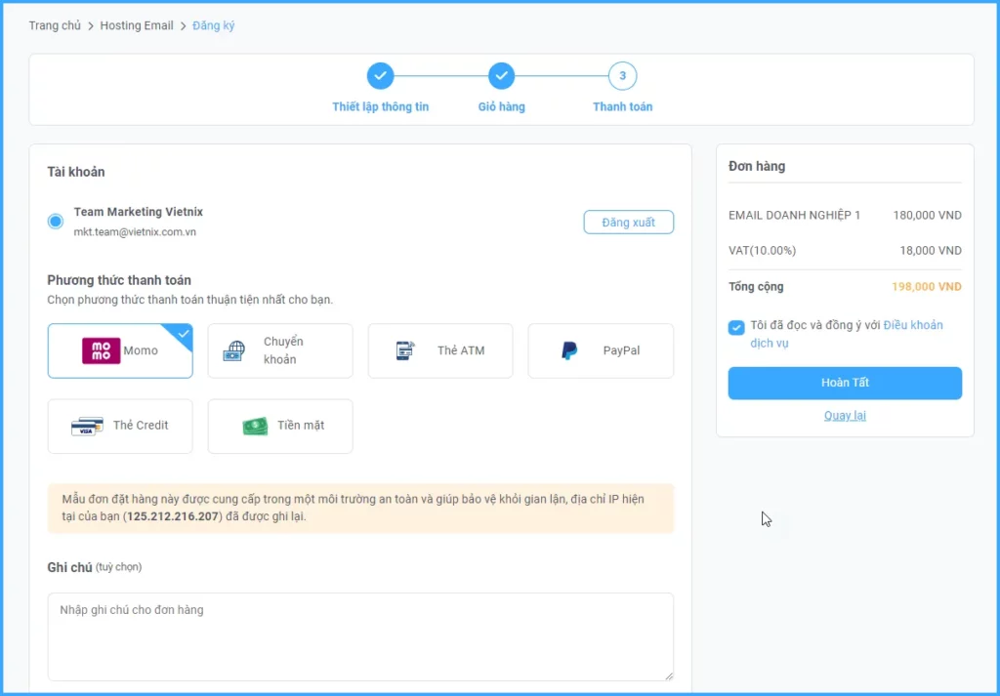Viewport: 1000px width, 696px height.
Task: Click the Visa credit card icon
Action: (87, 427)
